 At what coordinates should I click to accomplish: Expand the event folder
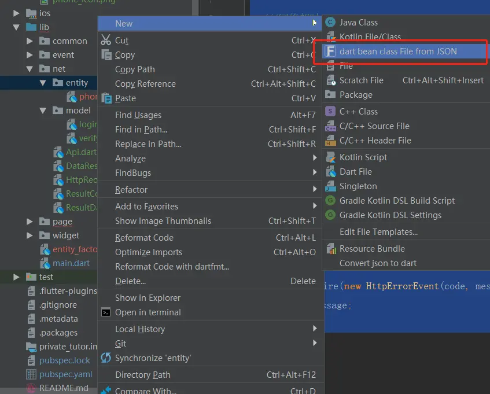(x=30, y=55)
